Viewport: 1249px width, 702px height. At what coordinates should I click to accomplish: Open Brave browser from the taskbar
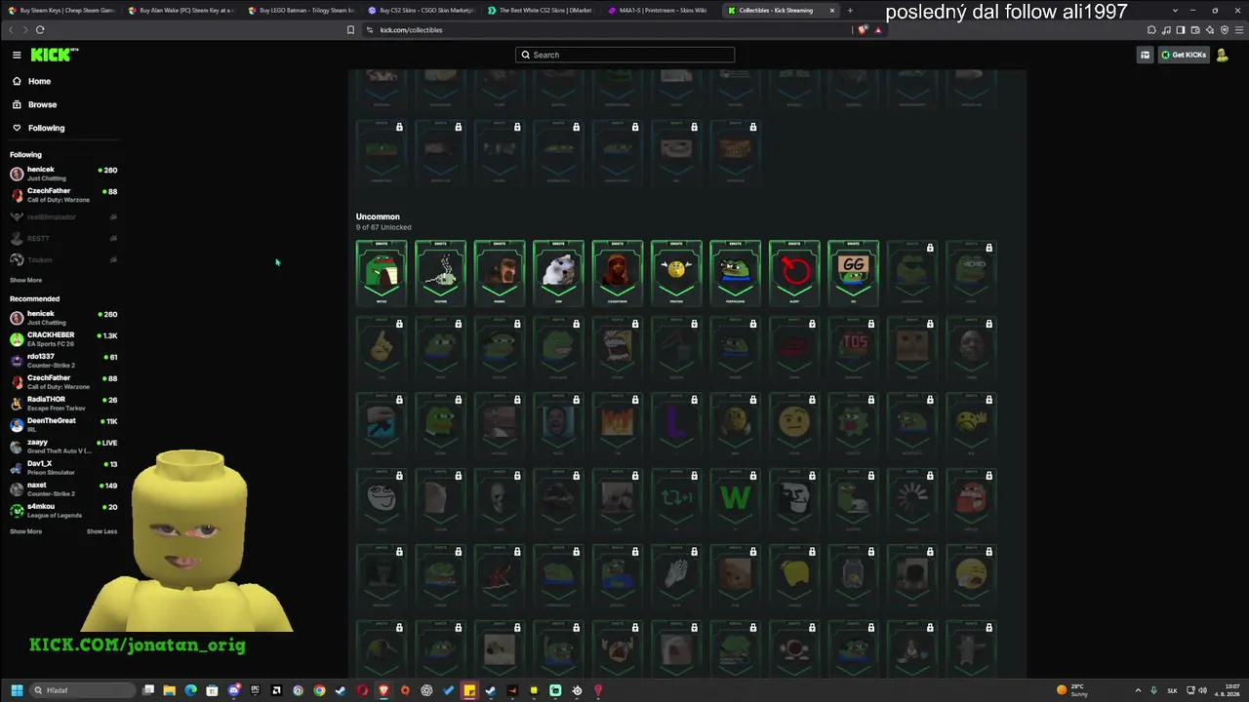coord(383,690)
